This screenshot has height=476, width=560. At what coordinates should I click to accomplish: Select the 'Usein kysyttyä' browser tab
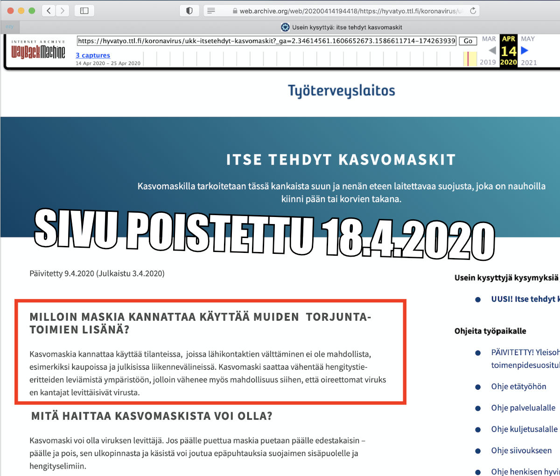342,27
